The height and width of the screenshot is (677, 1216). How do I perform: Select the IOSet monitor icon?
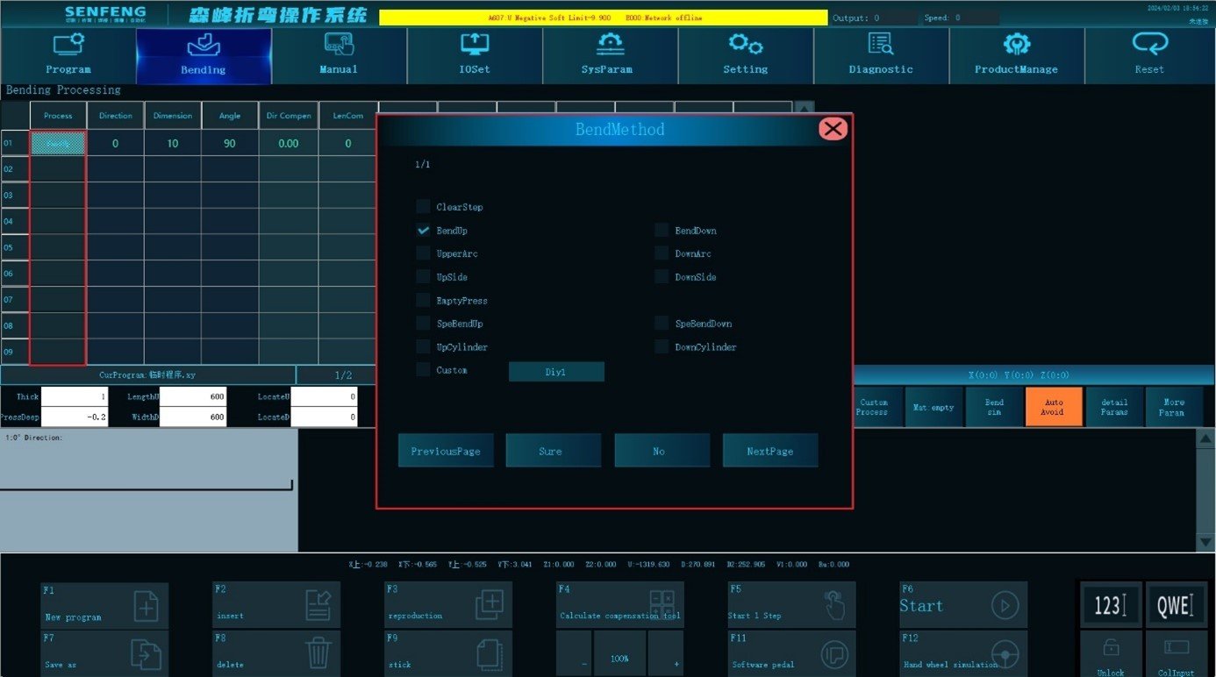tap(475, 44)
